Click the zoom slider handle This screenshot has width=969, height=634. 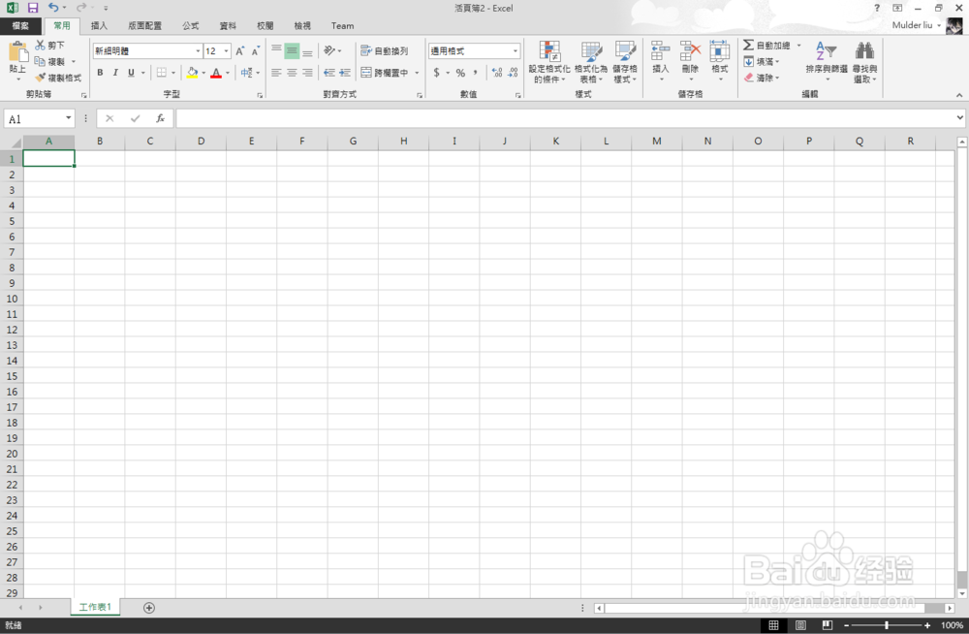[x=887, y=625]
